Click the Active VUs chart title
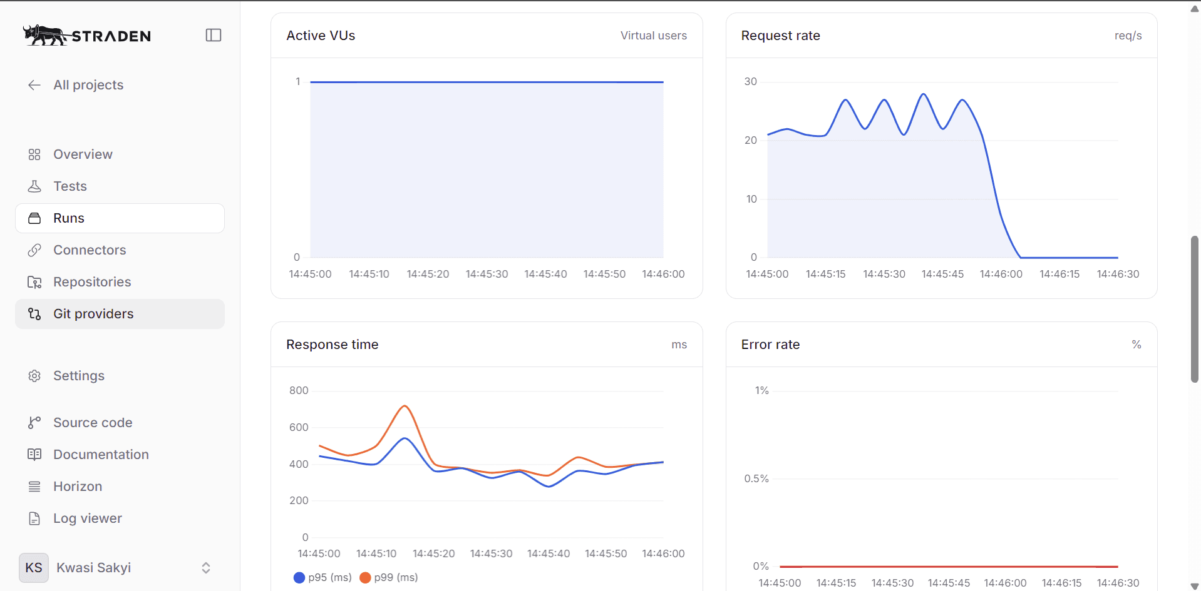Screen dimensions: 1201x591 click(321, 36)
